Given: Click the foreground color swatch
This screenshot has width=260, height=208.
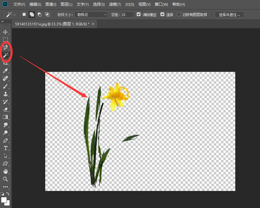Looking at the screenshot, I should pos(4,200).
